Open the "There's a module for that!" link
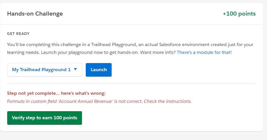Screen dimensions: 267x140 point(204,52)
